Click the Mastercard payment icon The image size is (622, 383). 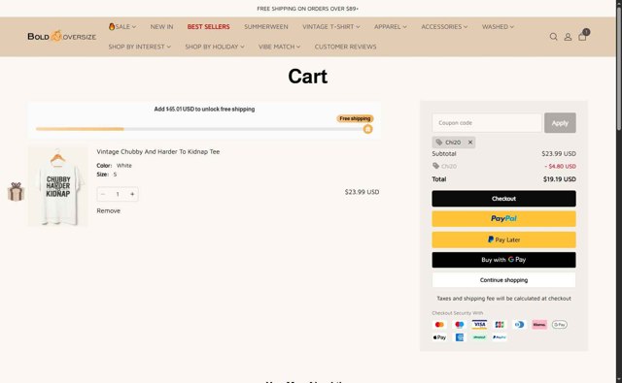[439, 325]
